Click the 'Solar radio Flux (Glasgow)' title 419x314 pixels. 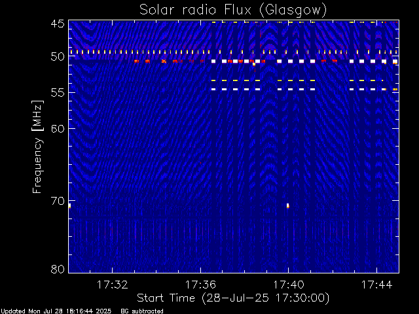pos(233,10)
